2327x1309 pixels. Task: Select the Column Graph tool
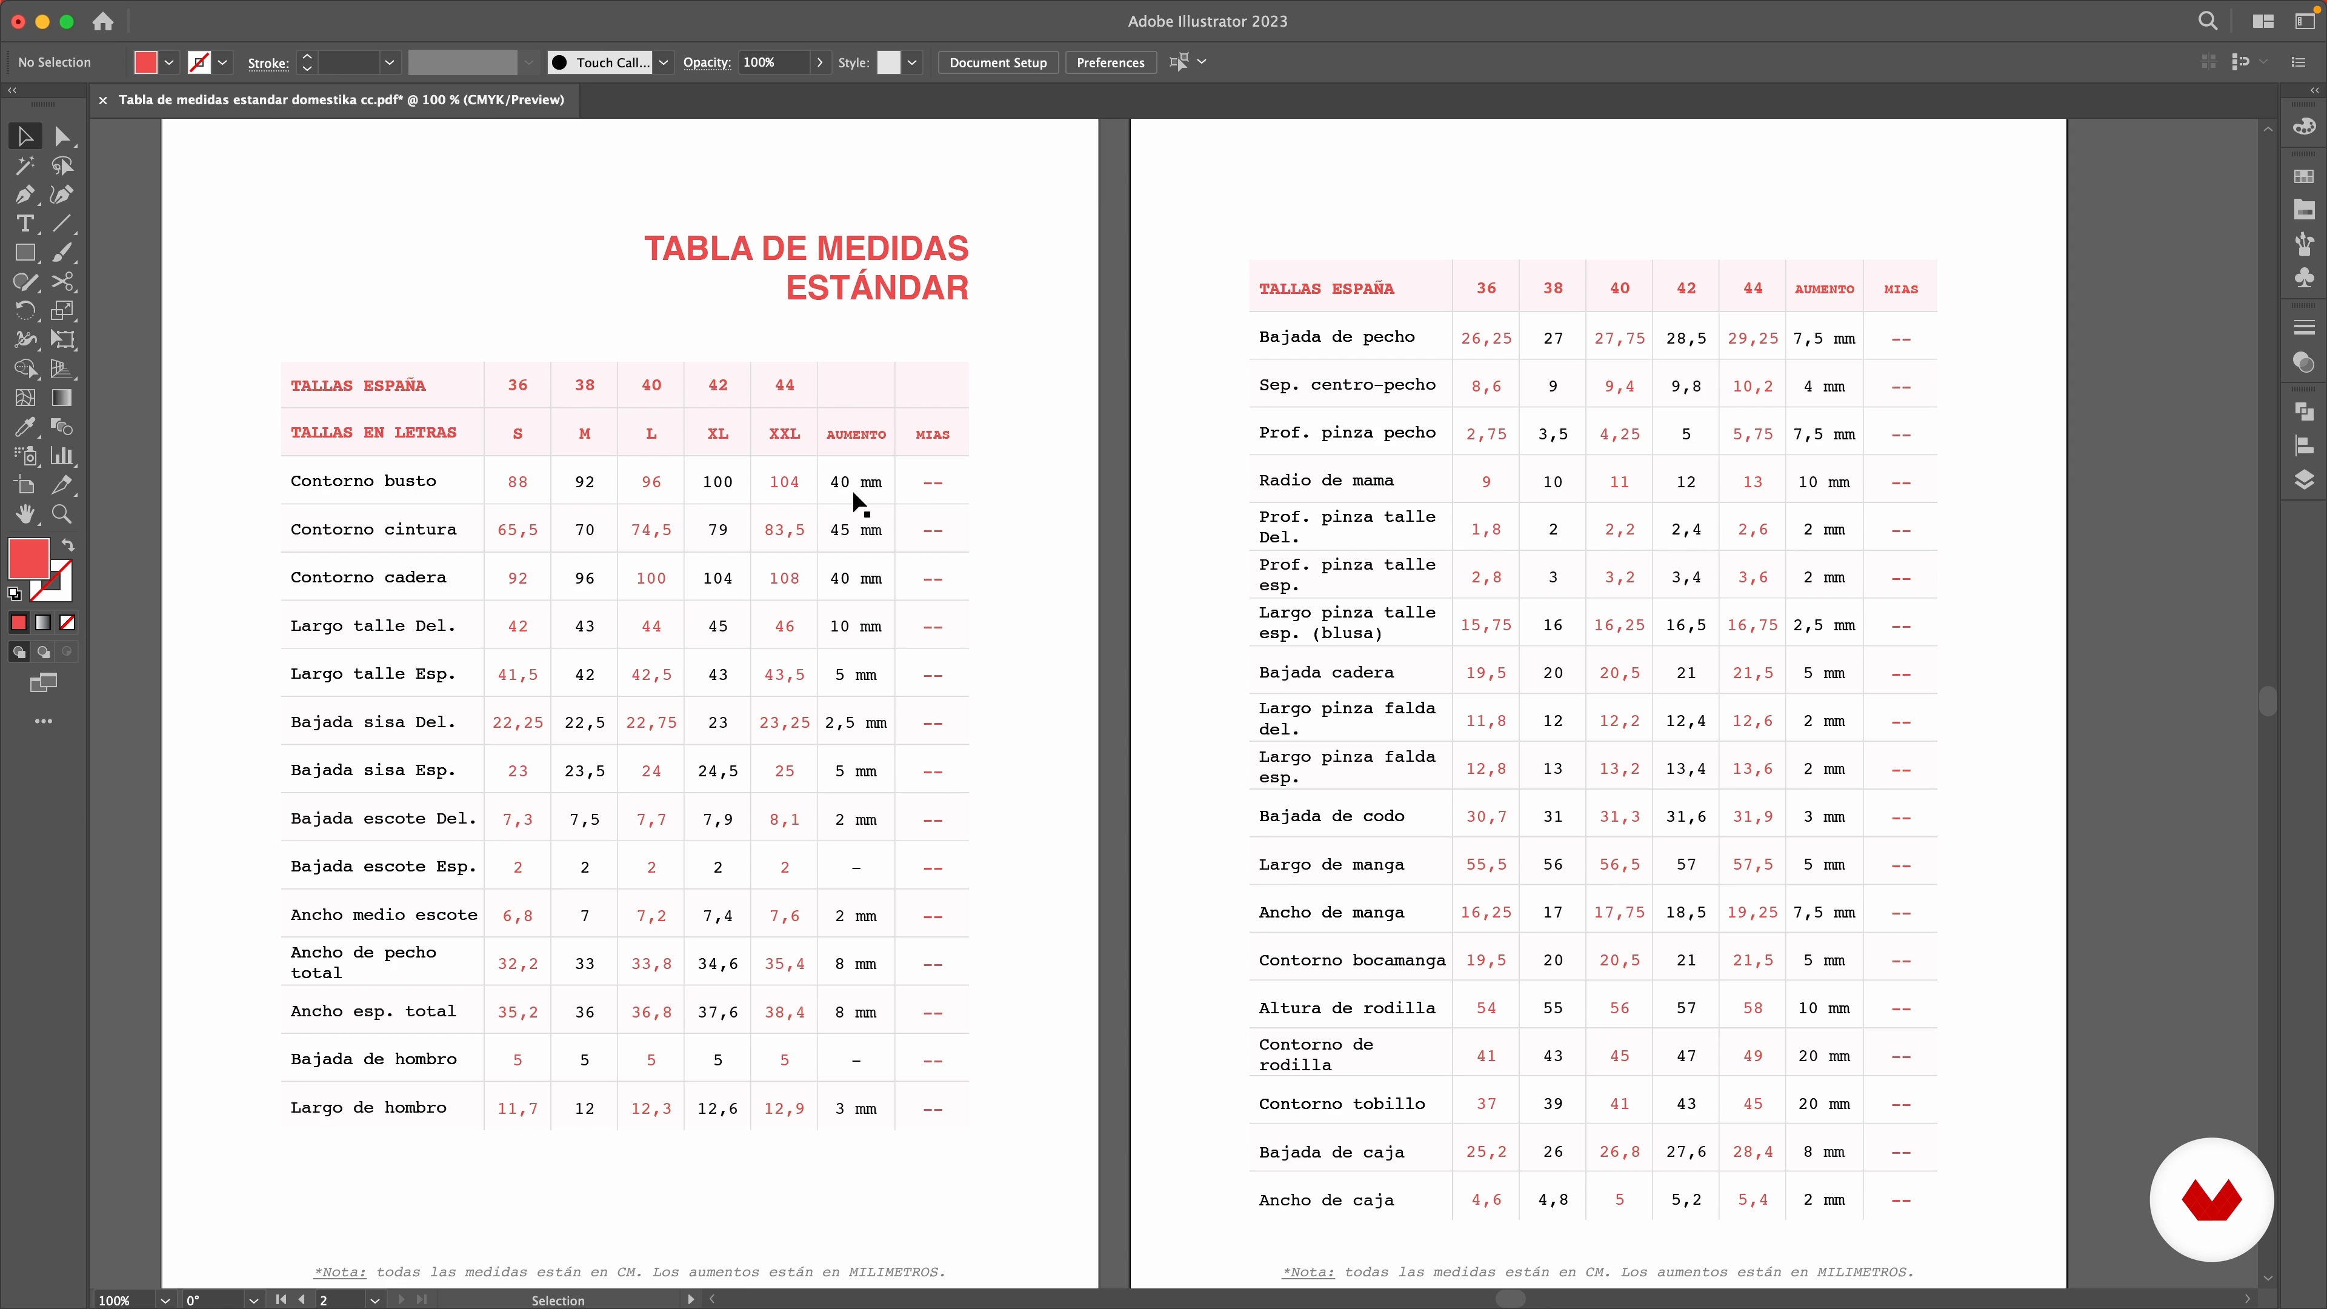[x=61, y=455]
